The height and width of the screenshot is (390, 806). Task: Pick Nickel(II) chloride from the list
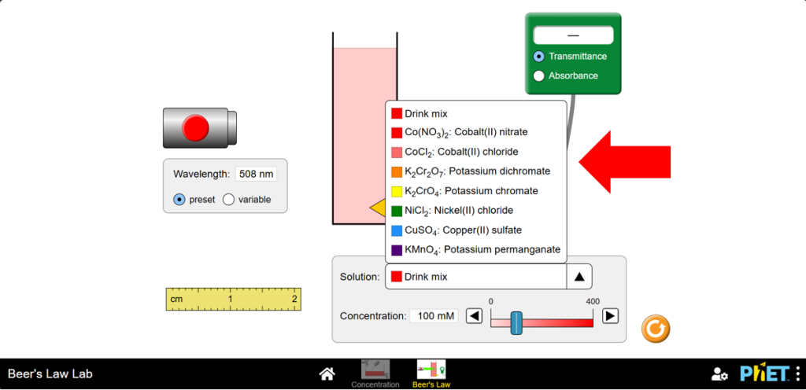click(x=476, y=211)
